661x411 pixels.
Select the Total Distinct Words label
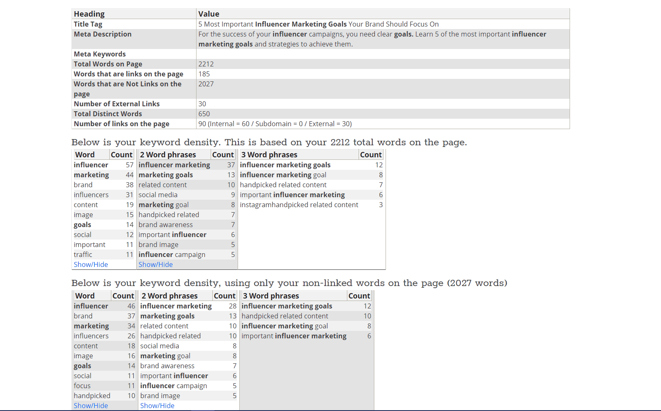point(108,114)
